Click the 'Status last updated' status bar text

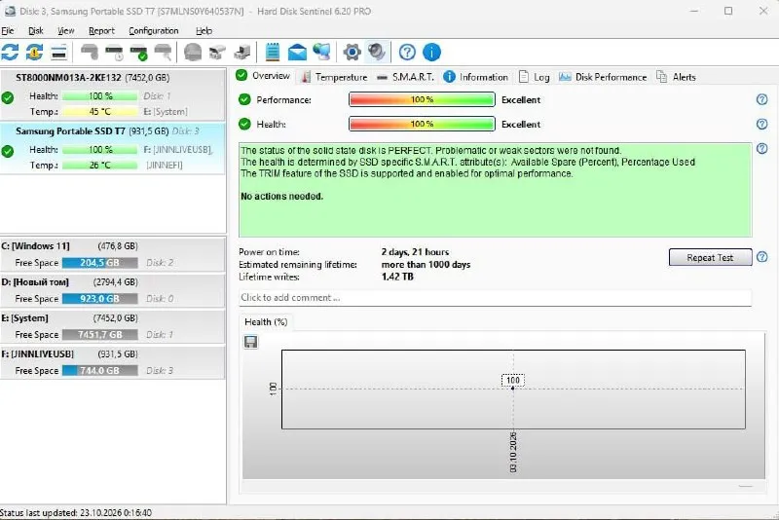[x=76, y=512]
